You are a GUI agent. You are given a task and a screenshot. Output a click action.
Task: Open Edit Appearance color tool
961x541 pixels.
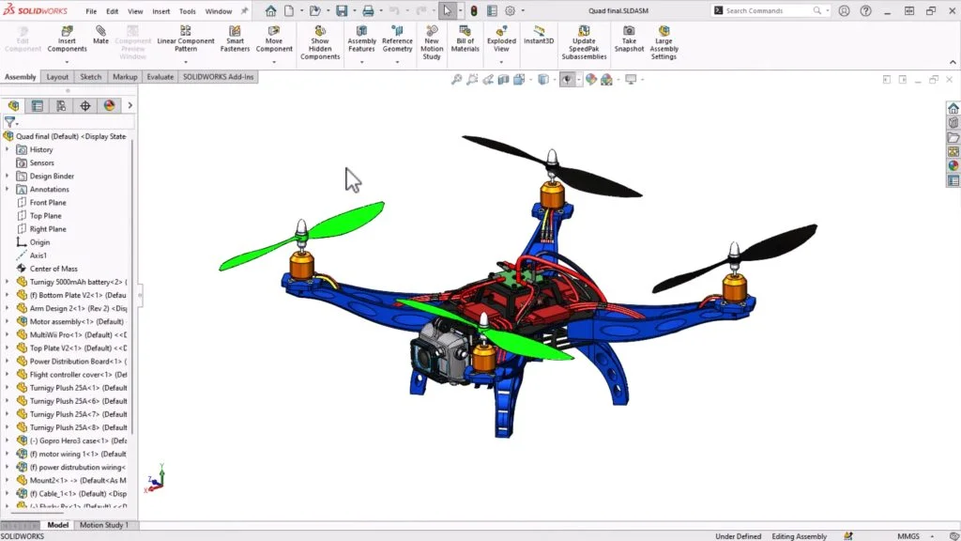pos(589,80)
